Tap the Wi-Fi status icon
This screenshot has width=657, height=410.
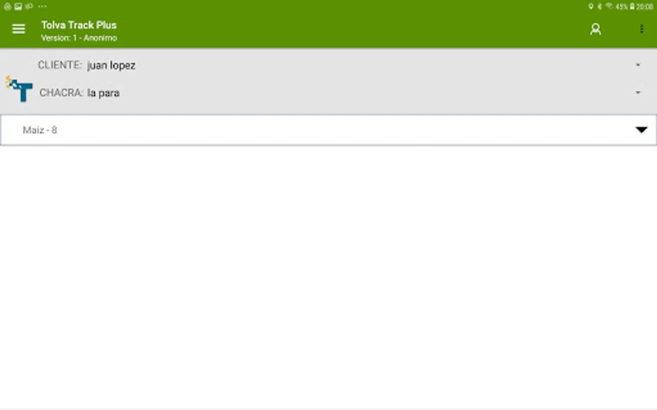click(609, 6)
